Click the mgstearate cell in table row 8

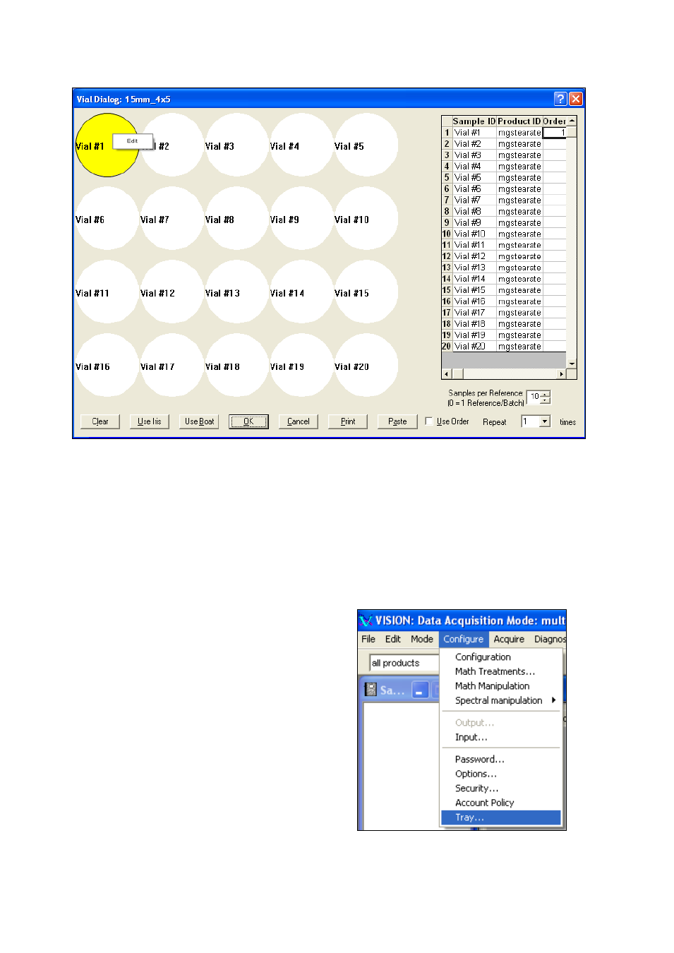tap(519, 212)
